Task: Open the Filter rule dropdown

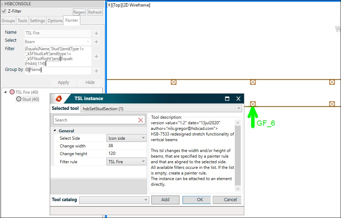Action: [x=127, y=161]
